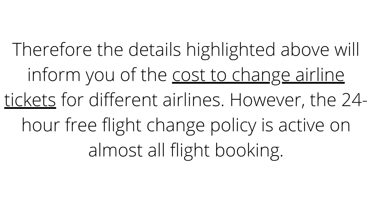Click the word 'active' in fourth line
372x209 pixels.
[301, 125]
